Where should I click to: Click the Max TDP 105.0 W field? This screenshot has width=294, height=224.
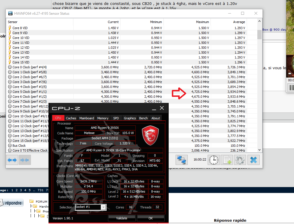(128, 133)
